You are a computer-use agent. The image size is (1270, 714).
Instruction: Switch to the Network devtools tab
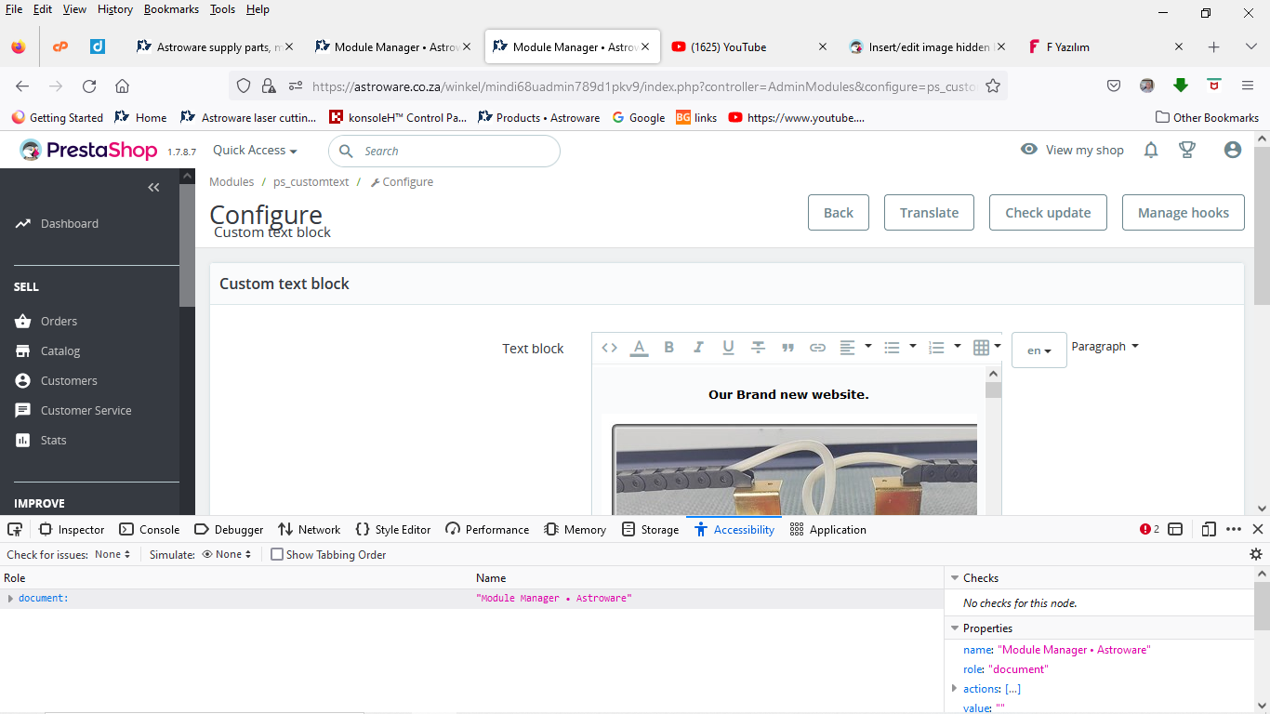[x=310, y=529]
